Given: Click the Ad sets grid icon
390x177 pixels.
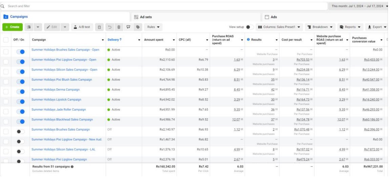Looking at the screenshot, I should [x=136, y=17].
